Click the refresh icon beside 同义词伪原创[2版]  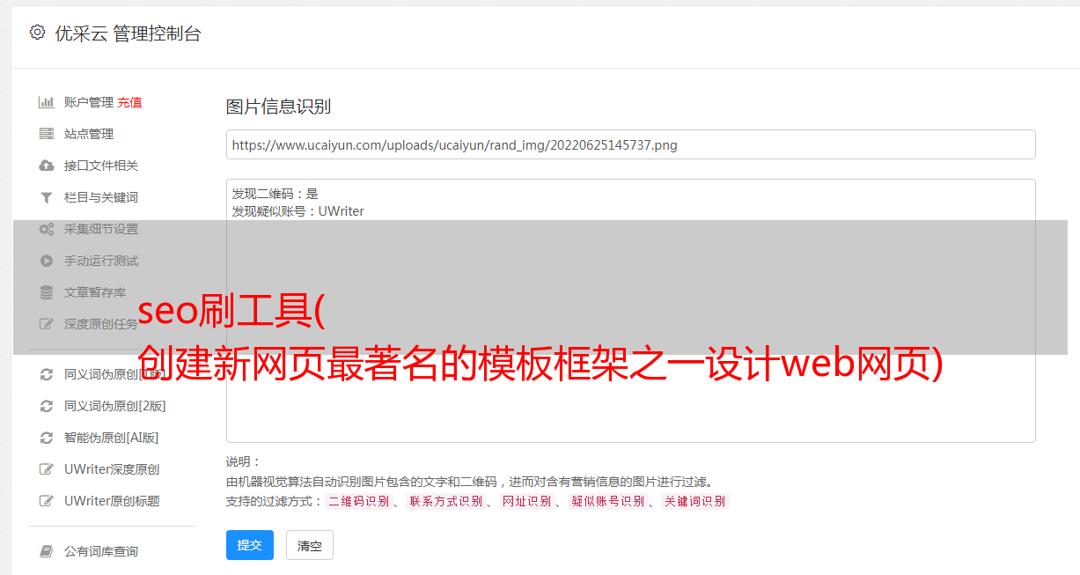pyautogui.click(x=47, y=406)
